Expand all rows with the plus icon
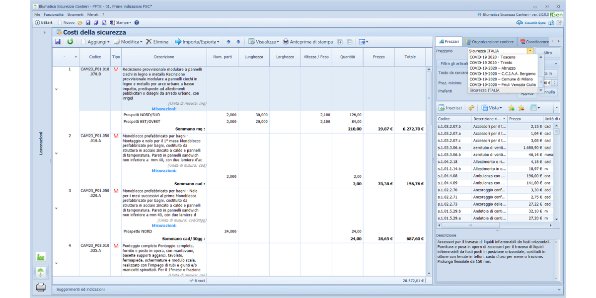The image size is (596, 298). tap(340, 42)
